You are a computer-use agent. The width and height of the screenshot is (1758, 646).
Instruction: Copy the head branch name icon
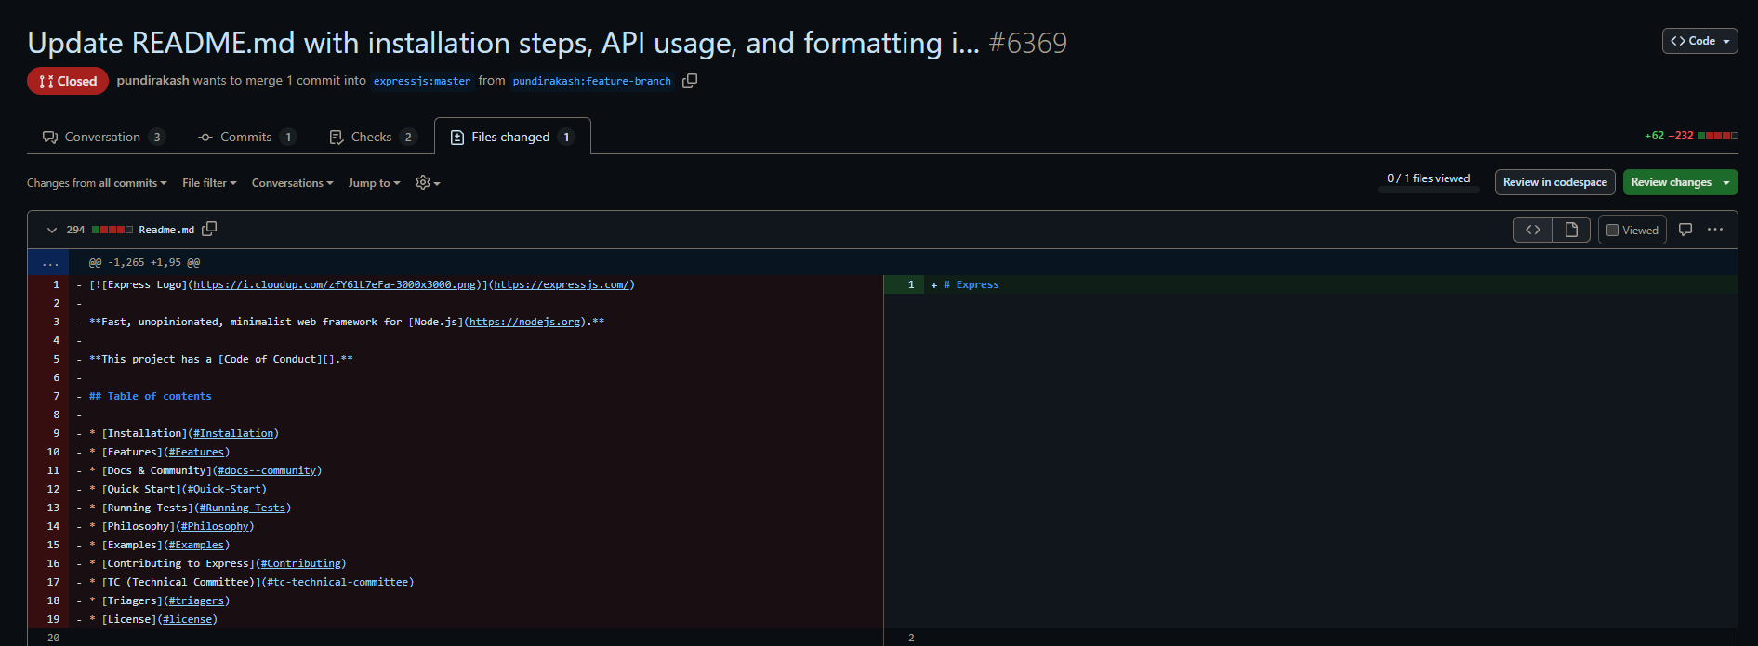tap(690, 81)
